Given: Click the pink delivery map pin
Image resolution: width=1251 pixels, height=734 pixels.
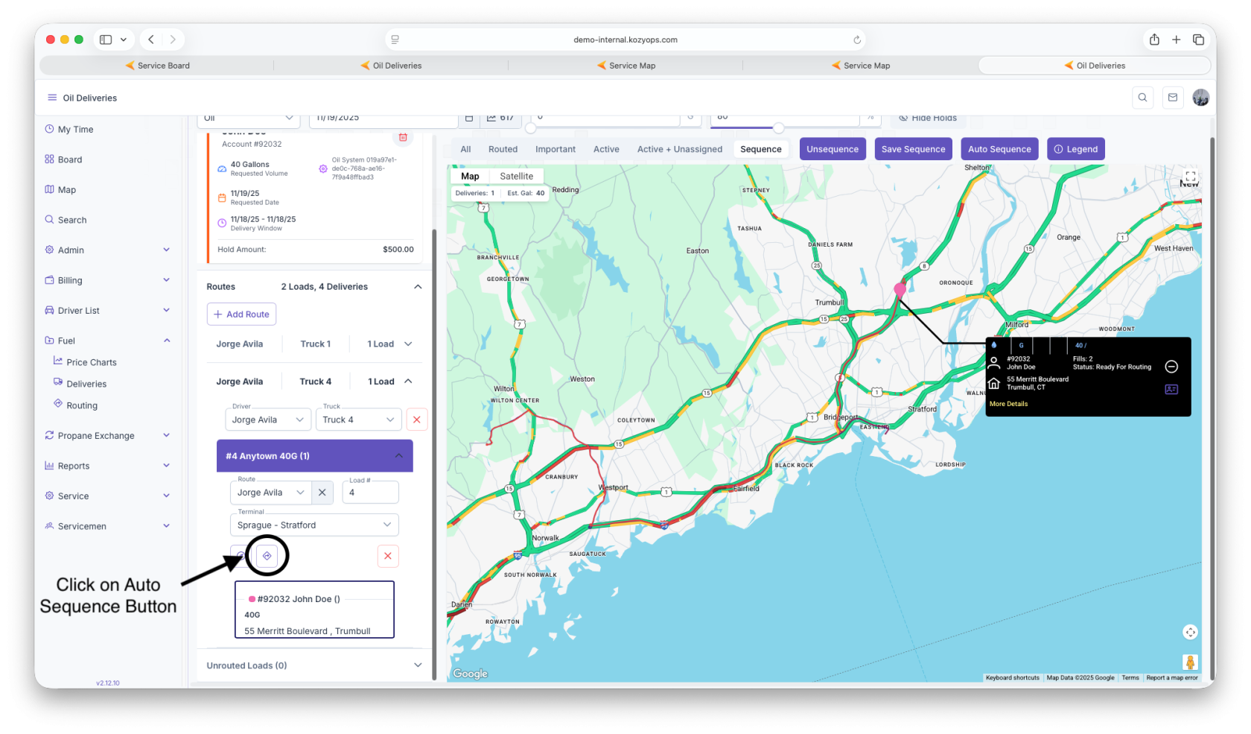Looking at the screenshot, I should click(900, 289).
